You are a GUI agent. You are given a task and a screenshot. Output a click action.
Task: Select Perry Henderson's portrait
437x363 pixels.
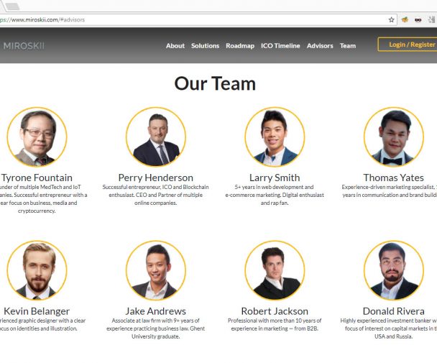[156, 137]
